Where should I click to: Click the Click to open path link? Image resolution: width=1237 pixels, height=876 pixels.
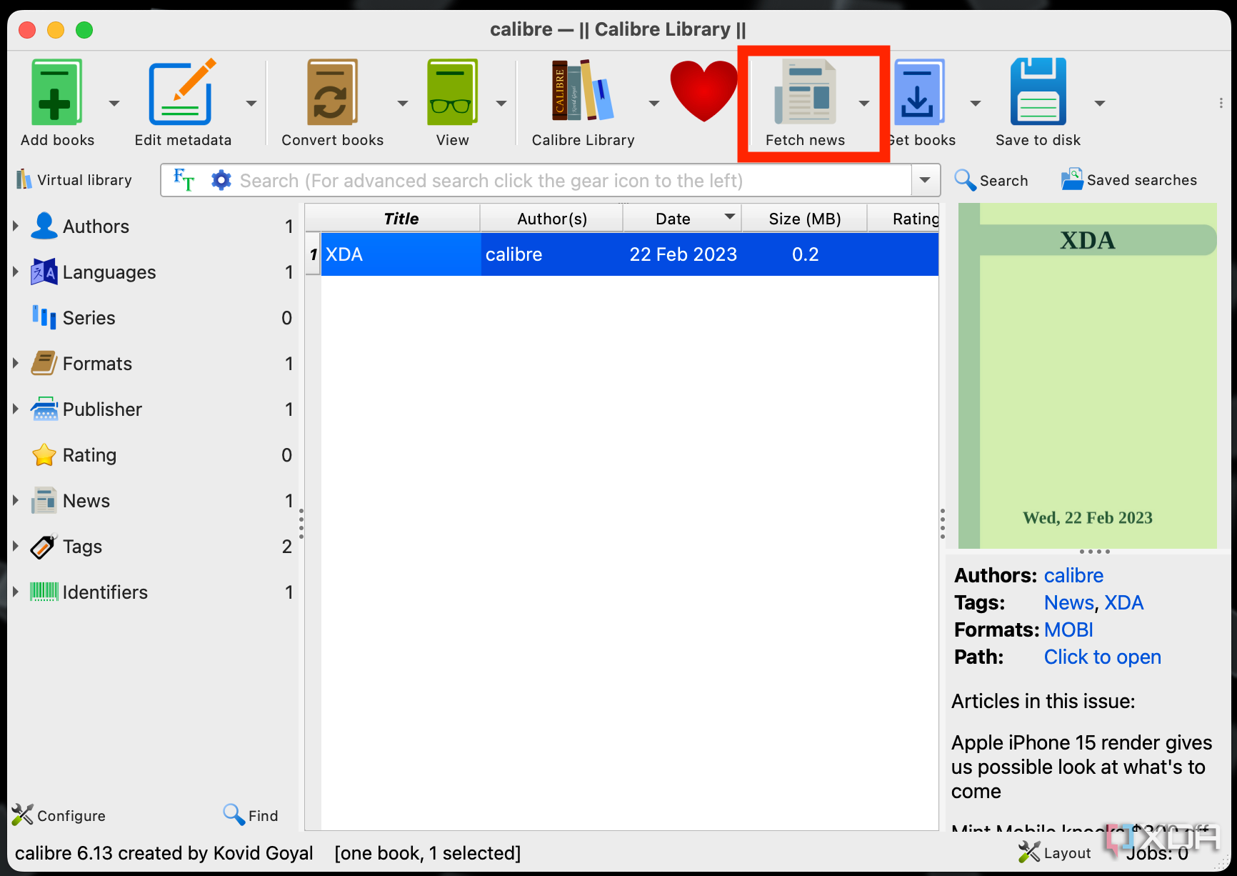1102,657
